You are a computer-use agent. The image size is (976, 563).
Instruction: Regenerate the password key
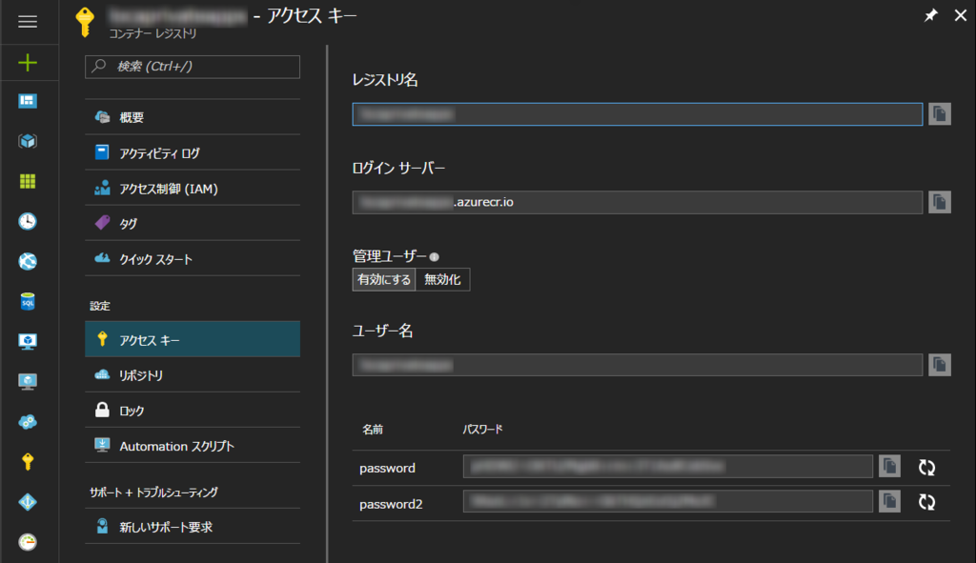(926, 467)
